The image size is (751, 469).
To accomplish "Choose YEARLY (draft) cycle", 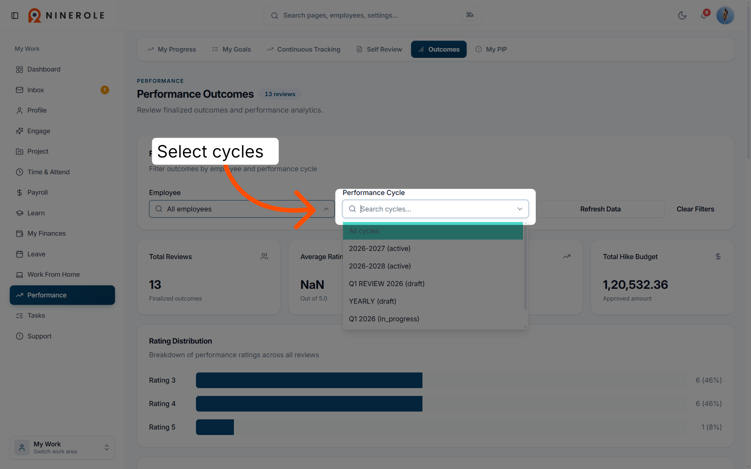I will (x=433, y=301).
